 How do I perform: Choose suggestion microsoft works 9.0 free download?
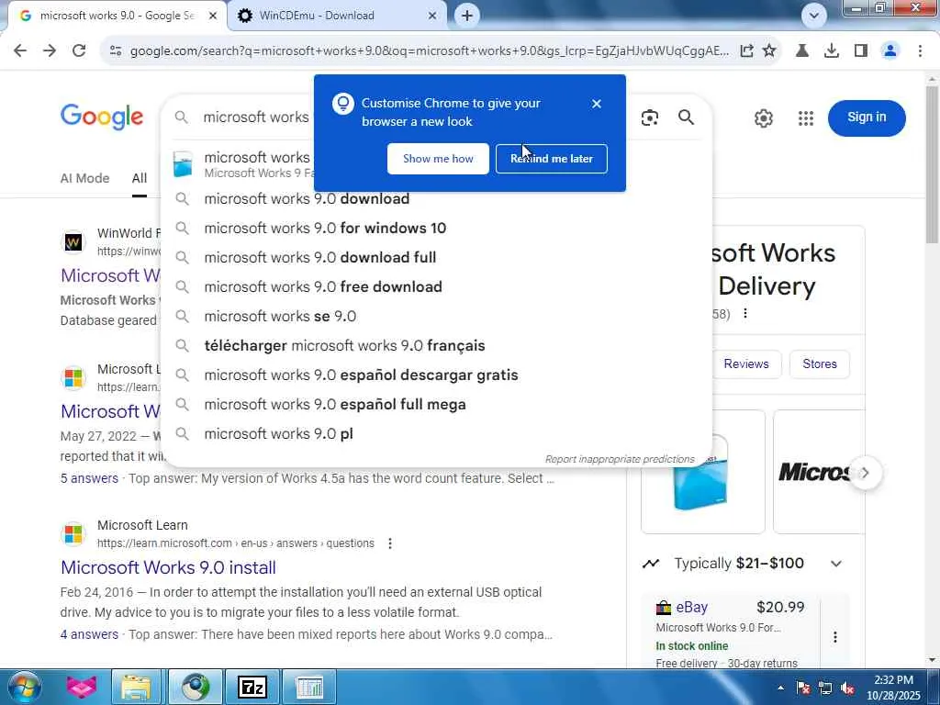[x=436, y=286]
